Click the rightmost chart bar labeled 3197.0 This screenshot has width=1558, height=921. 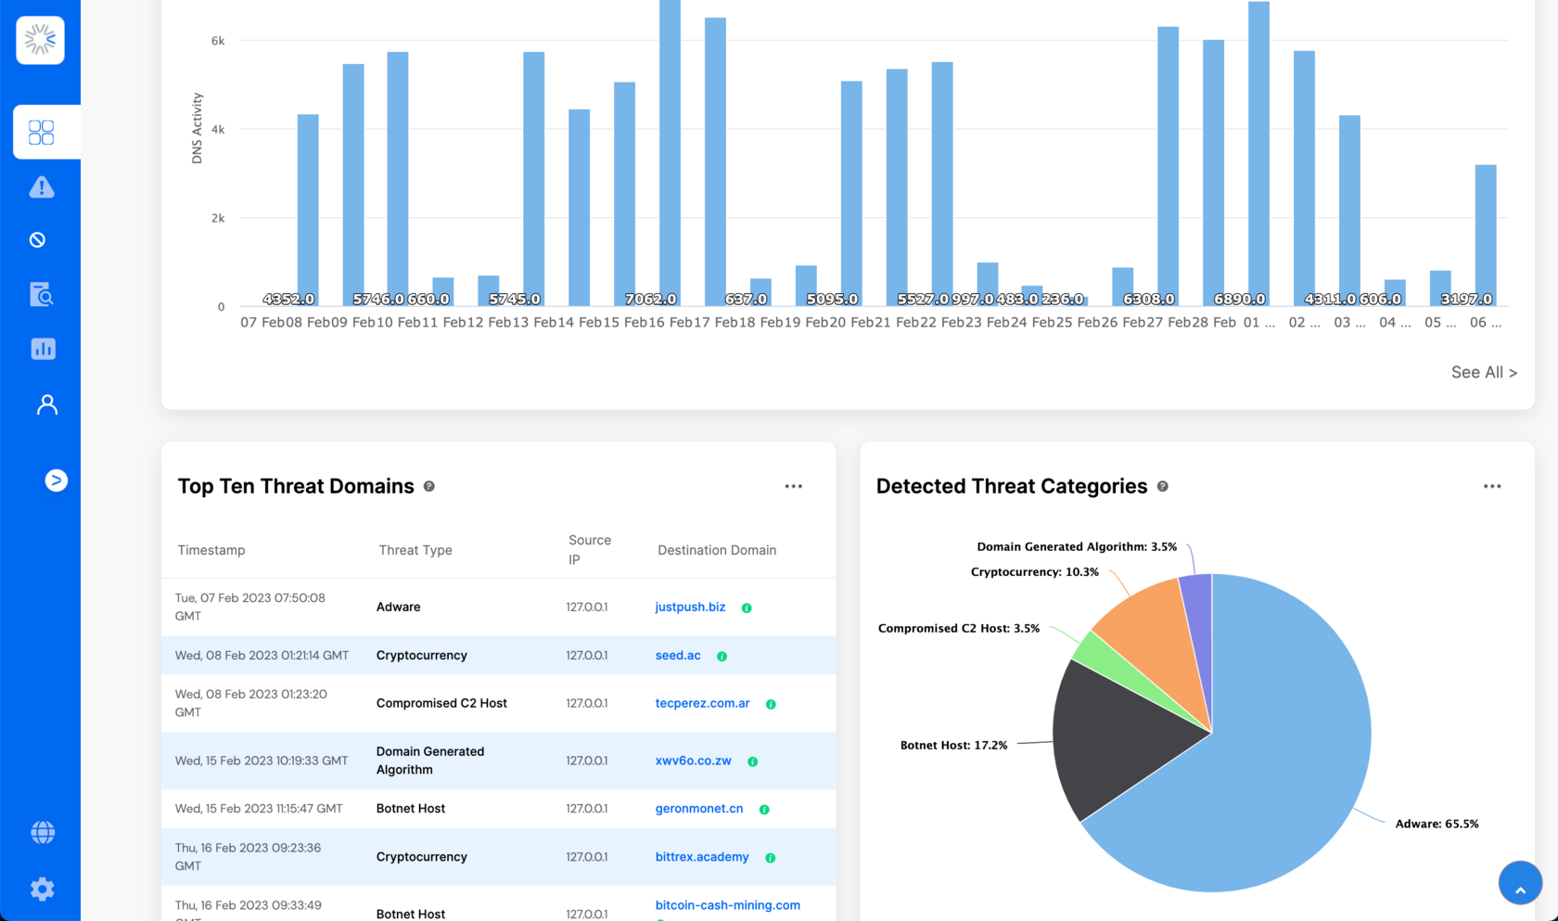coord(1486,236)
